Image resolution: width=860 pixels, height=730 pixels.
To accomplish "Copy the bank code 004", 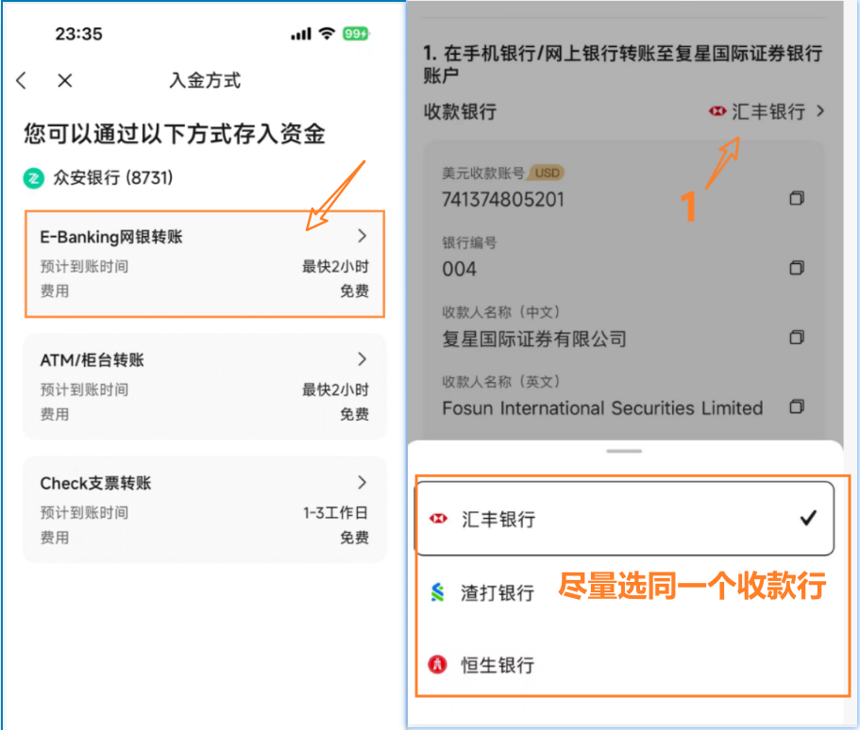I will coord(797,268).
